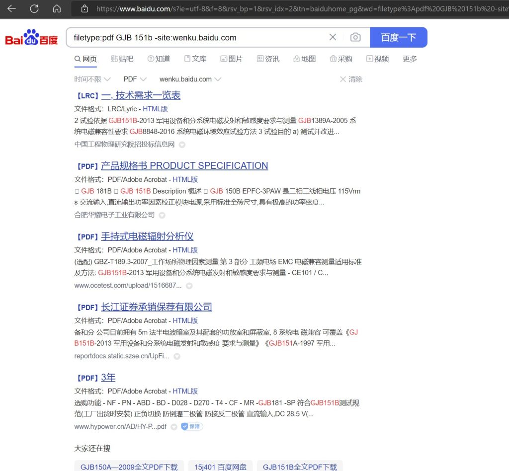
Task: Open the 视频 tab
Action: (x=378, y=59)
